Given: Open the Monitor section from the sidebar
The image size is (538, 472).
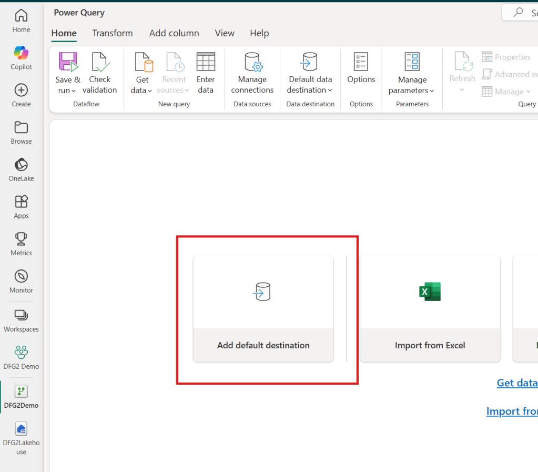Looking at the screenshot, I should coord(21,282).
